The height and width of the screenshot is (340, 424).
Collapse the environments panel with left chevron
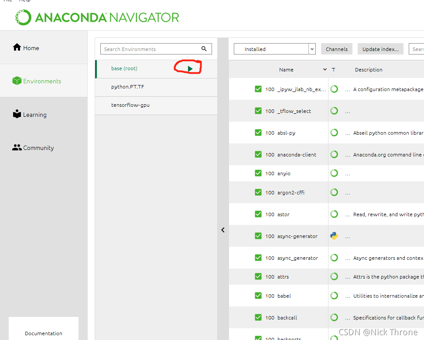tap(223, 230)
